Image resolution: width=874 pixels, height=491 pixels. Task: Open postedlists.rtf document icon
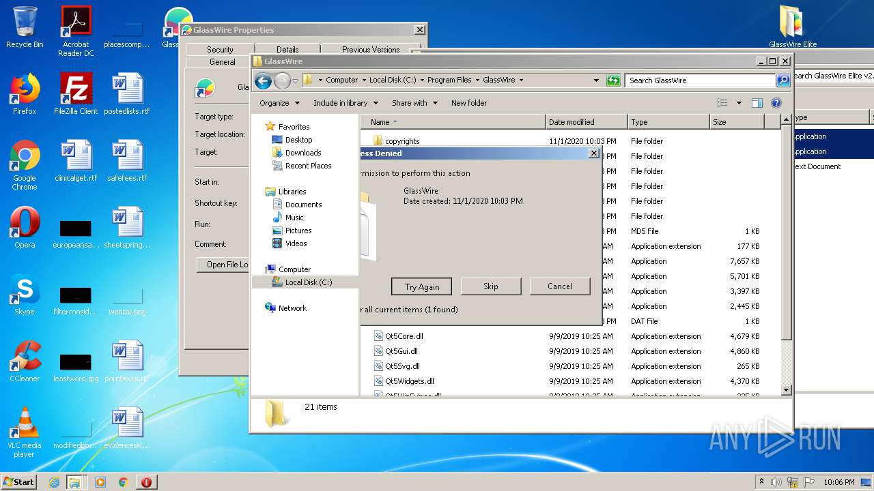pyautogui.click(x=127, y=94)
